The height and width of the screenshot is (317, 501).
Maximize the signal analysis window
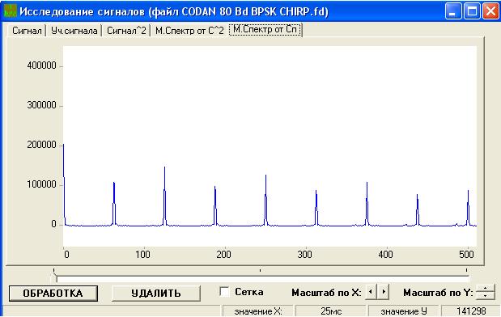coord(472,11)
